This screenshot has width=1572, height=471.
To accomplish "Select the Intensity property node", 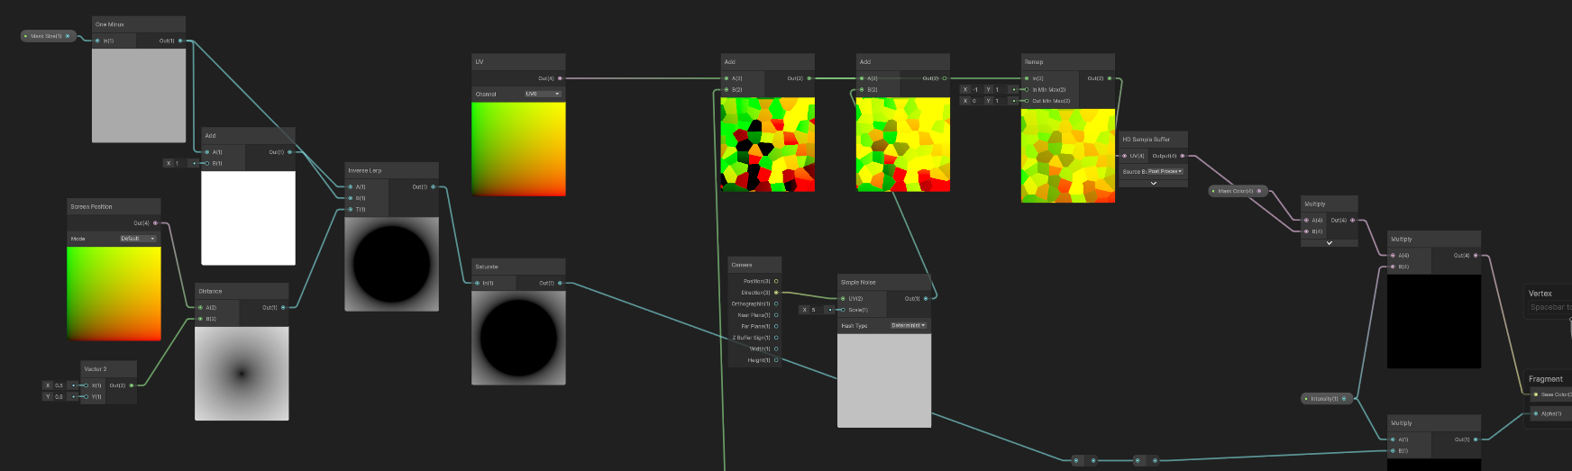I will click(x=1328, y=398).
